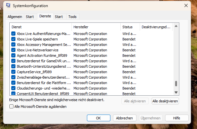Sort list by Status column header

click(x=130, y=27)
